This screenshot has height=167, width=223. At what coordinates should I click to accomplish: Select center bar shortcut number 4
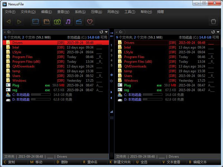[111, 60]
